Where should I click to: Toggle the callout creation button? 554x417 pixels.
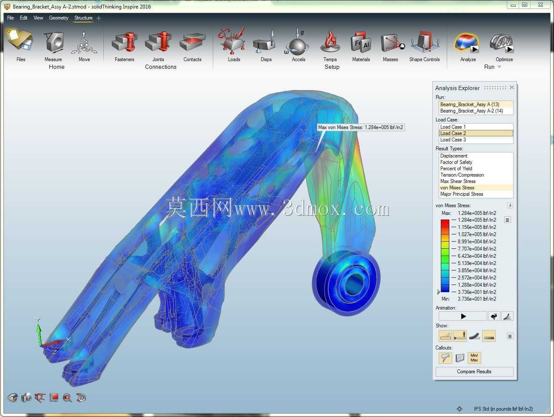click(x=445, y=358)
